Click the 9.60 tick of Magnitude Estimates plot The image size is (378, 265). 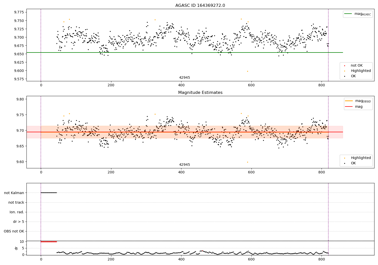tap(20, 162)
